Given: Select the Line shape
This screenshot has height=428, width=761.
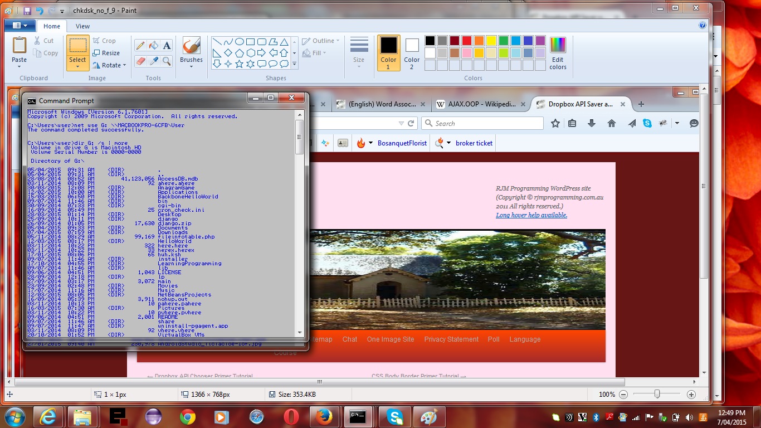Looking at the screenshot, I should (217, 42).
